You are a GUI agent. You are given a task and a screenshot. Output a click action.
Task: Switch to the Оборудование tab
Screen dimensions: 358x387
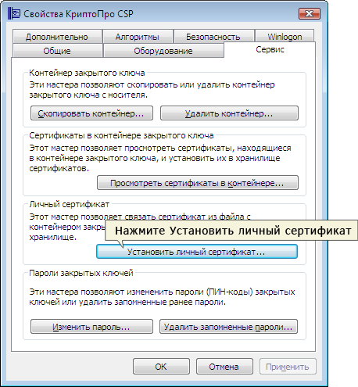[x=163, y=51]
